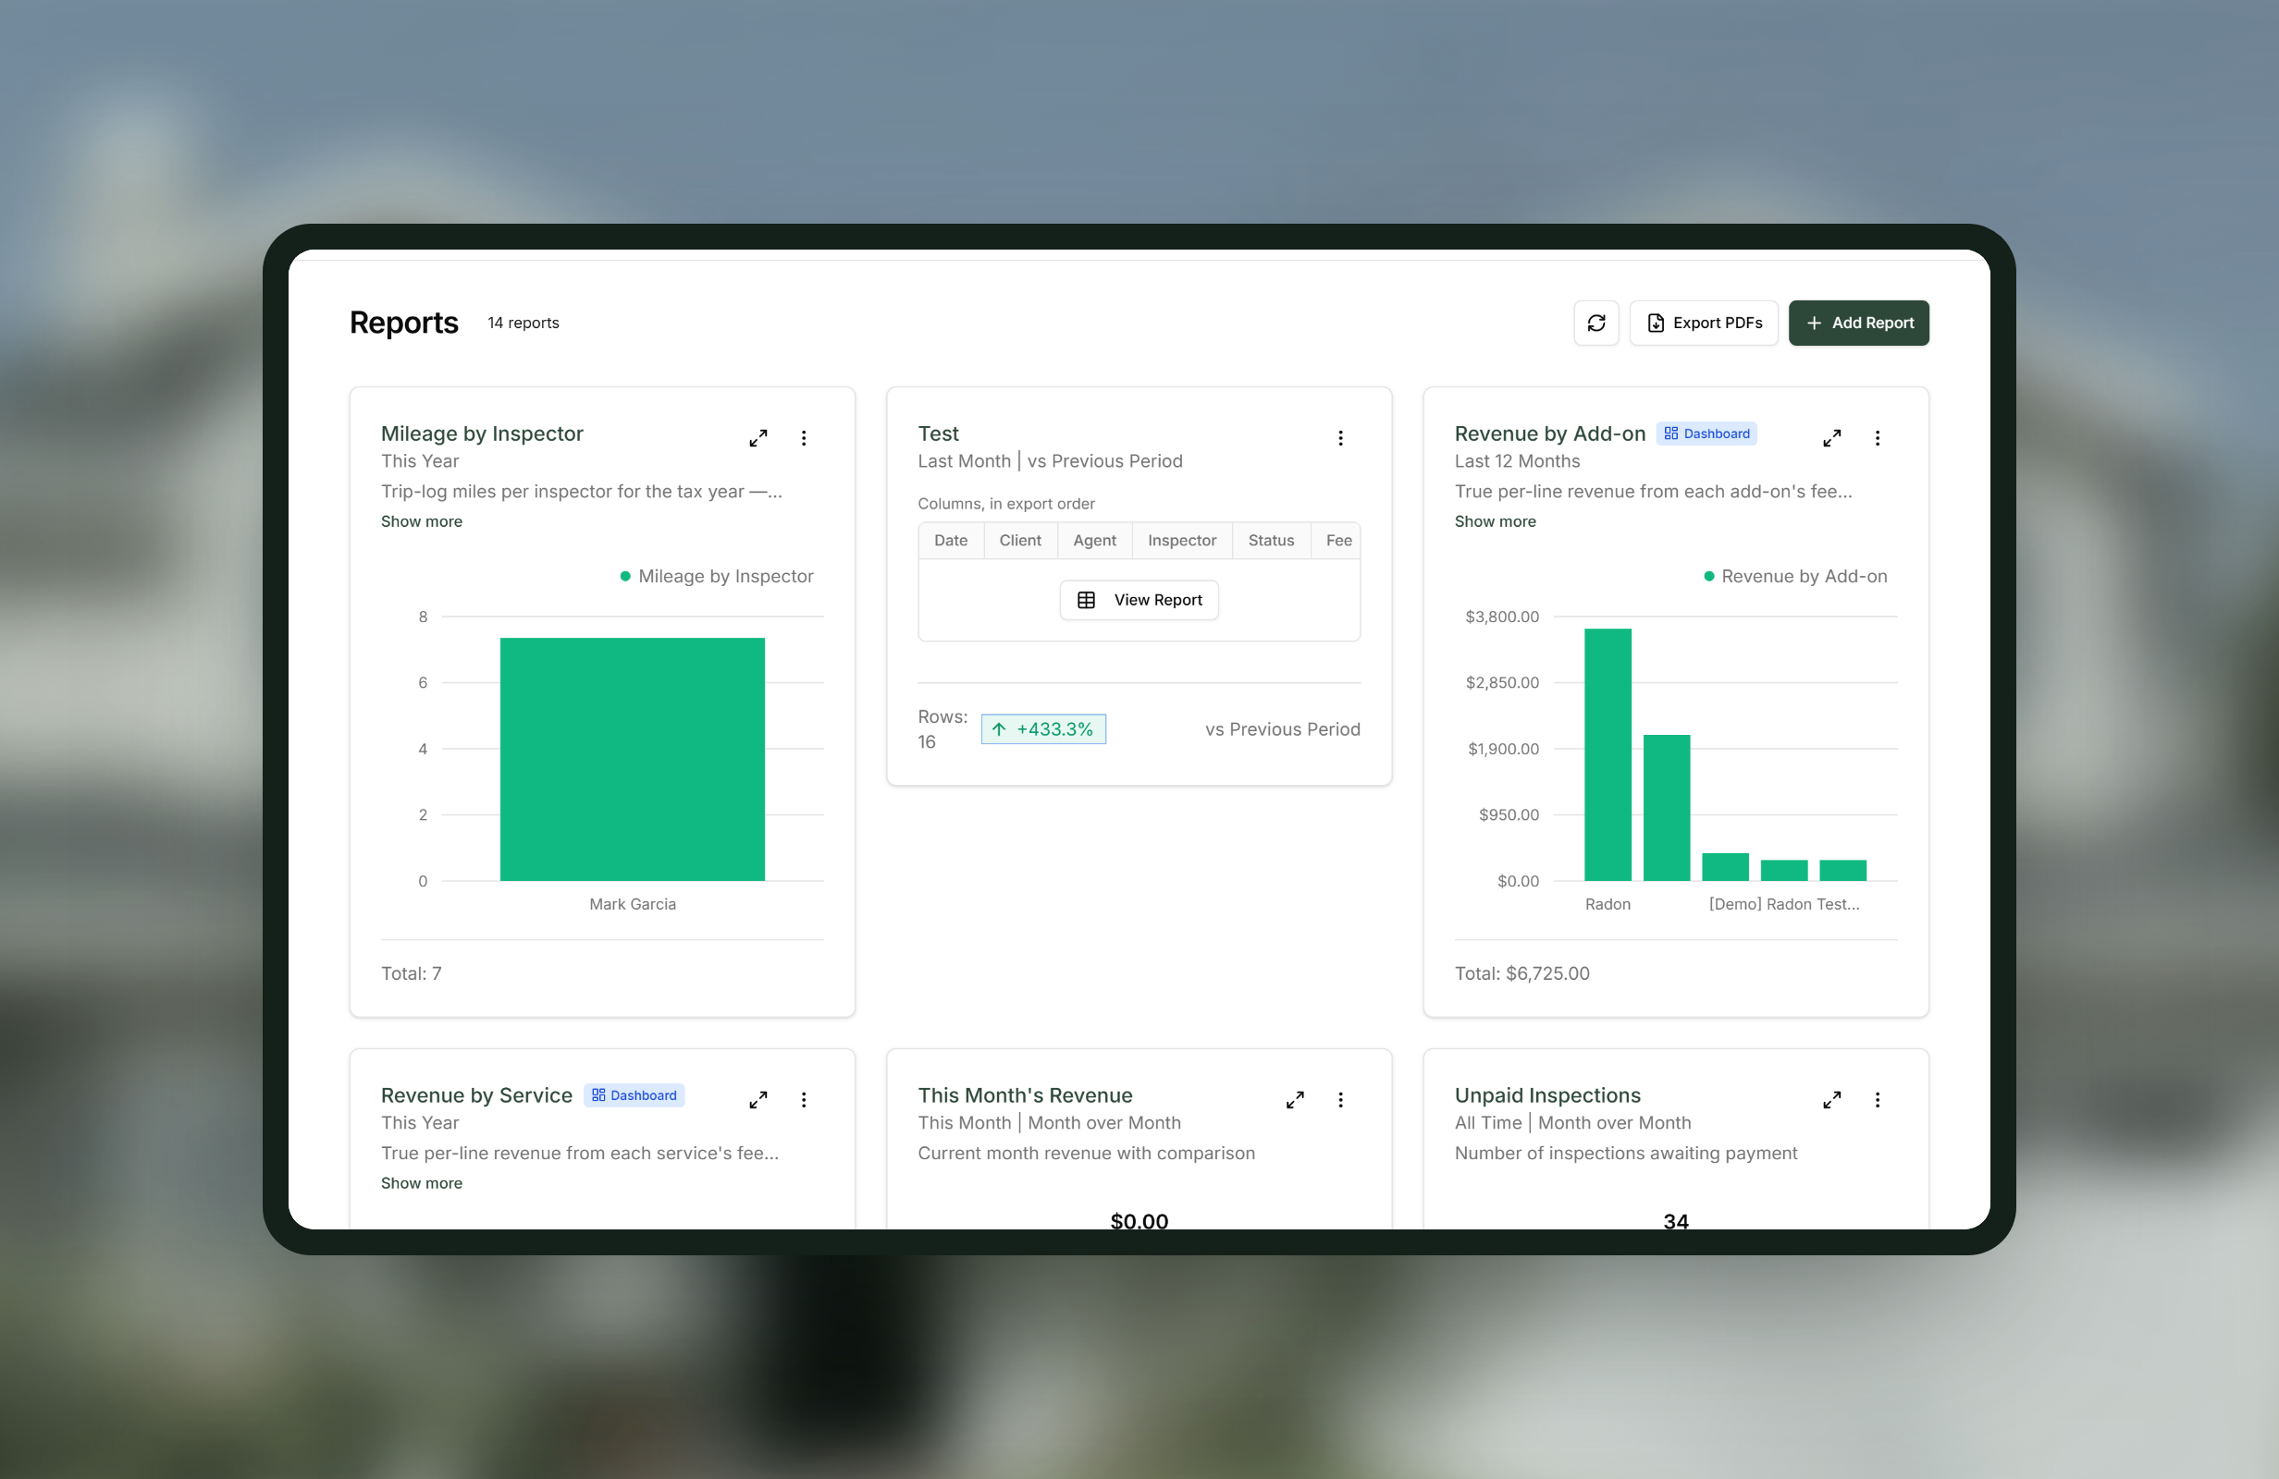Screen dimensions: 2279x1479
Task: Open Revenue by Service options menu
Action: click(804, 1099)
